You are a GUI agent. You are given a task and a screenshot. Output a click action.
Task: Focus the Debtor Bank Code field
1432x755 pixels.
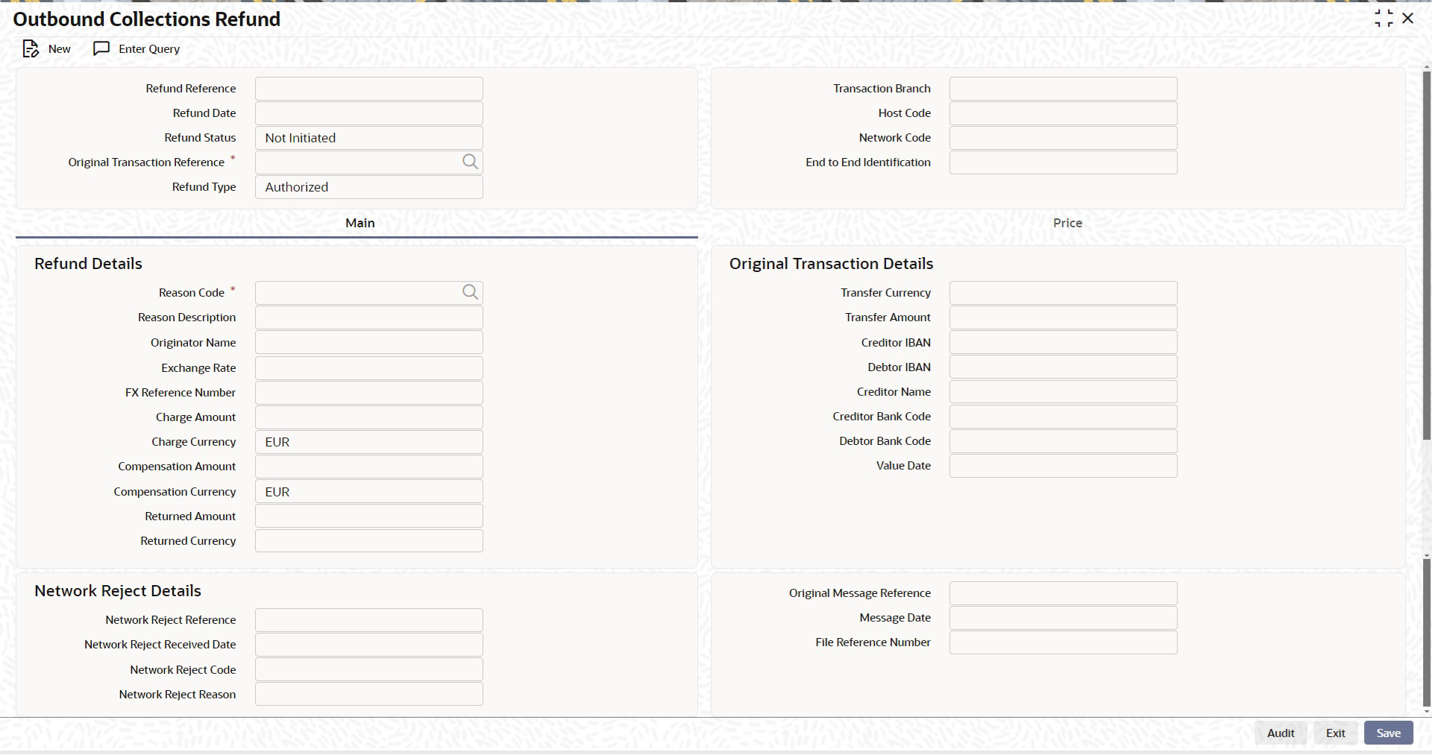click(x=1064, y=441)
